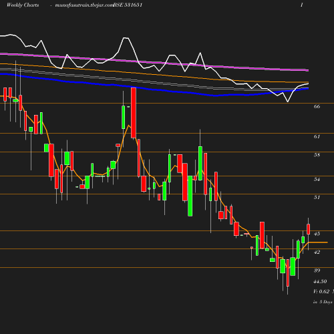This screenshot has width=334, height=334.
Task: Click the price axis label 42
Action: 317,252
